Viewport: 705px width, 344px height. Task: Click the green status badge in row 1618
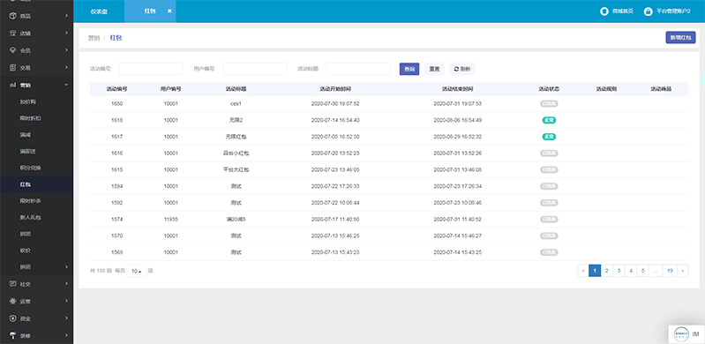[549, 120]
